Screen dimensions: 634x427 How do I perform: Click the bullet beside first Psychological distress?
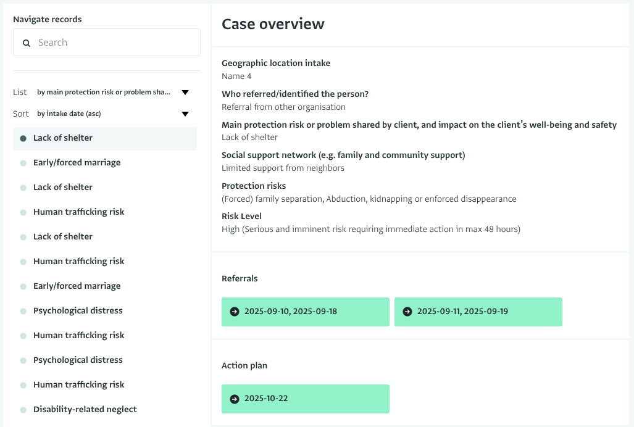pyautogui.click(x=23, y=311)
